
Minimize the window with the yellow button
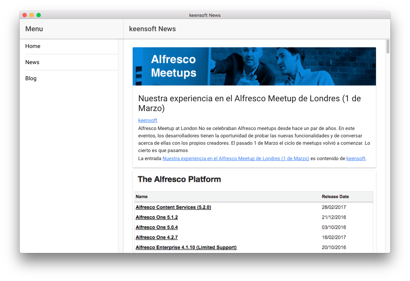pyautogui.click(x=32, y=15)
